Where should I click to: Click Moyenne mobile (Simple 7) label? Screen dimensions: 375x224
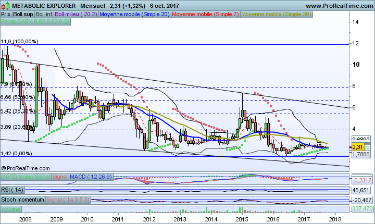(x=205, y=15)
